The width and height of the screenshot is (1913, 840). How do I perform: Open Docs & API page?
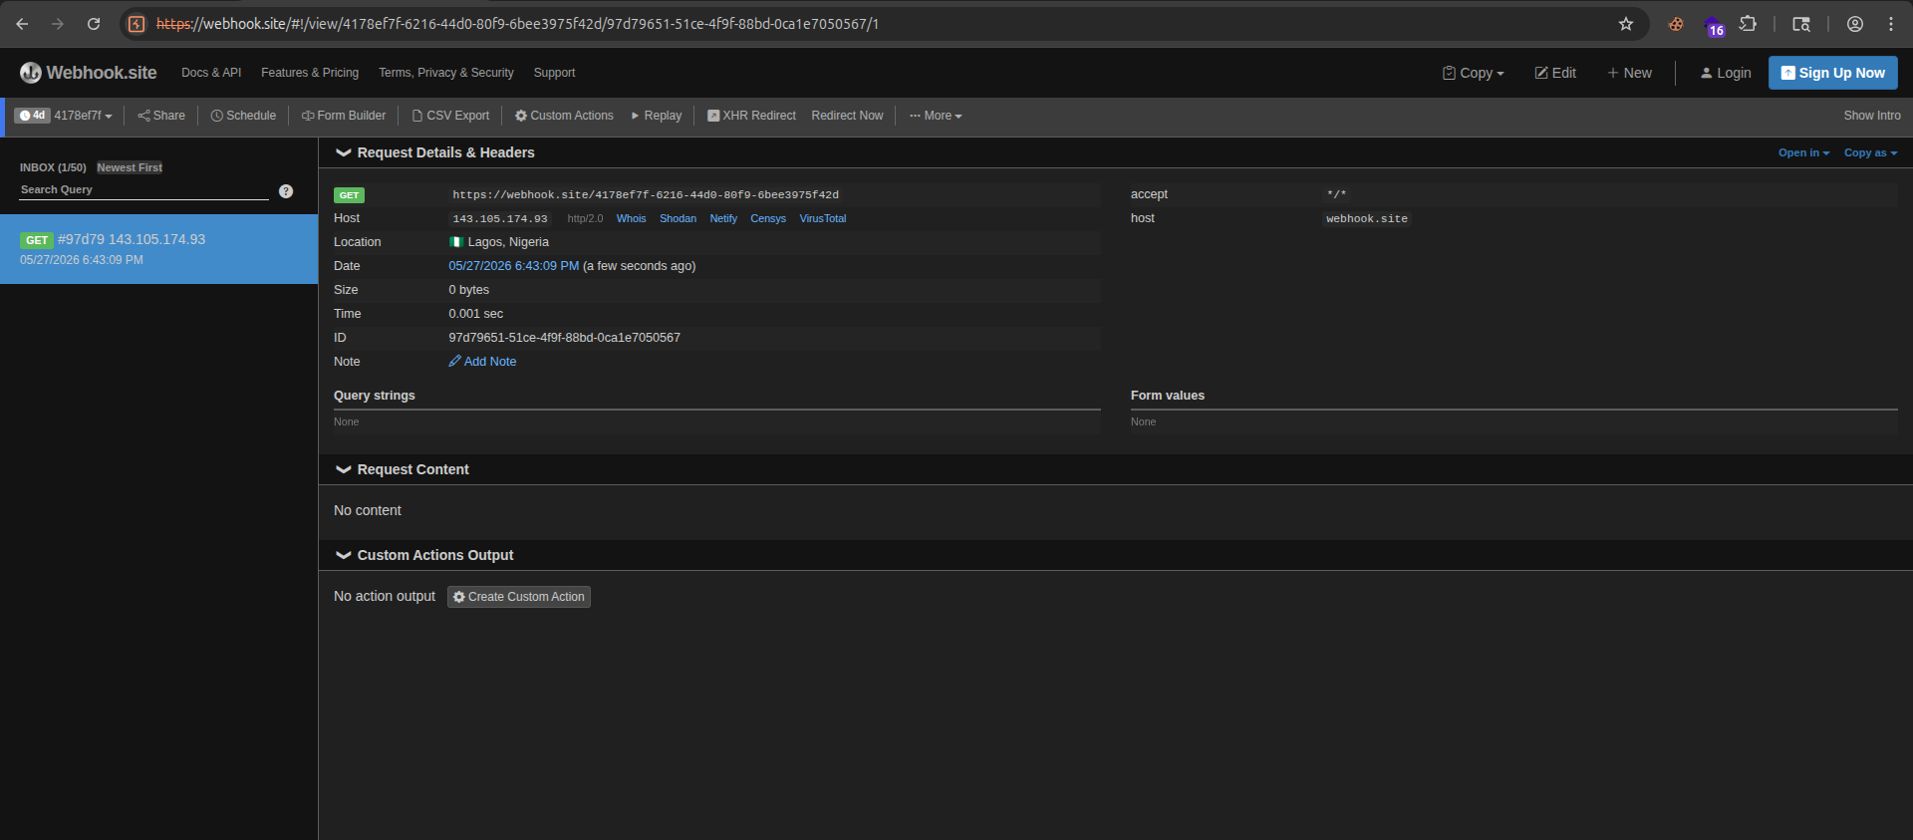tap(211, 73)
